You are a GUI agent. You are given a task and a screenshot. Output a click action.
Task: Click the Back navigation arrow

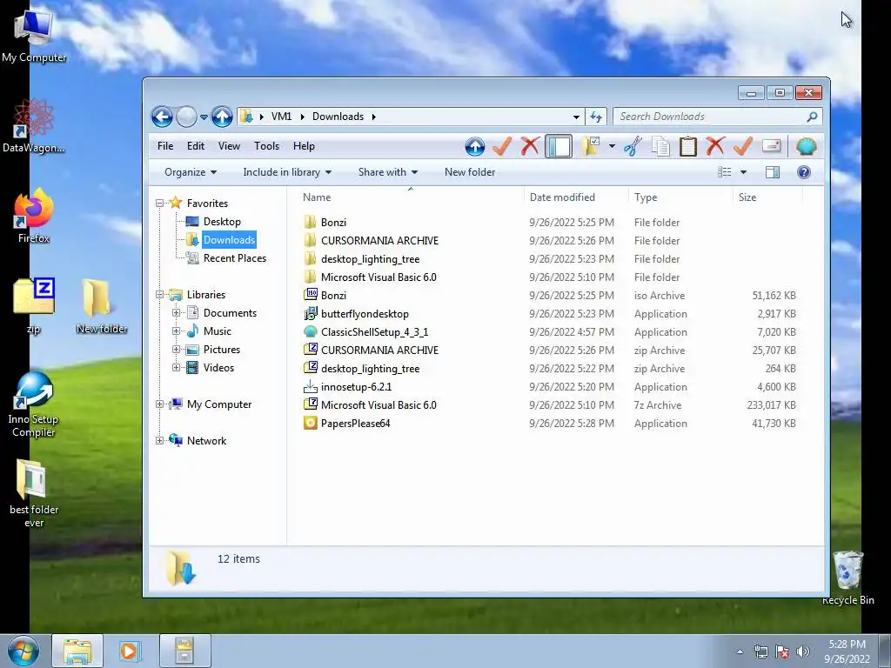(x=162, y=117)
